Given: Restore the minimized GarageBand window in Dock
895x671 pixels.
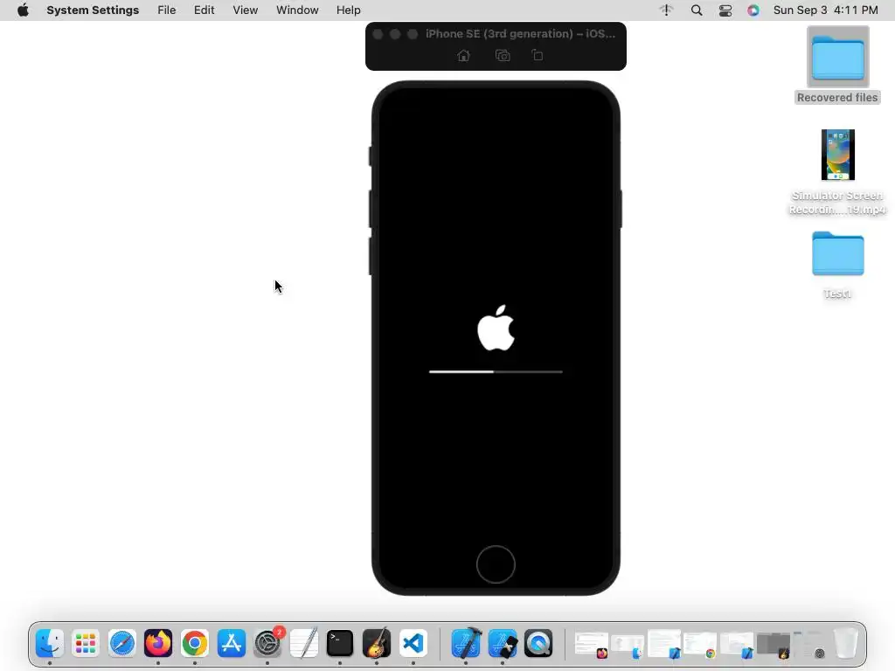Looking at the screenshot, I should (x=774, y=645).
